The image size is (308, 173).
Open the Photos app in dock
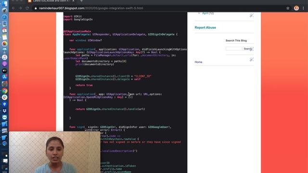(x=4, y=44)
